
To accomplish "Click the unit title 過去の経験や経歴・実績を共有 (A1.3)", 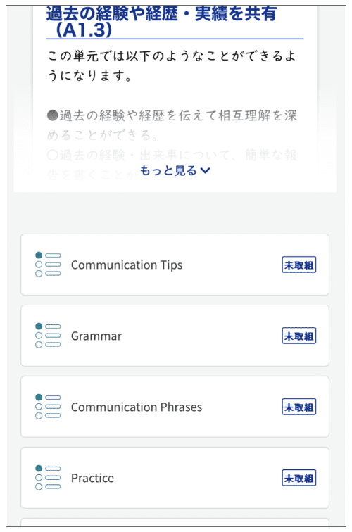I will pyautogui.click(x=161, y=22).
